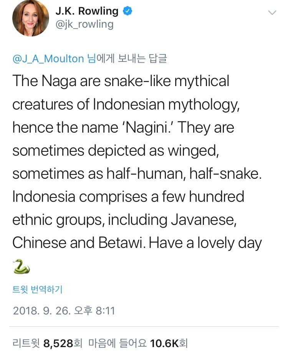Open J.K. Rowling's profile picture
The width and height of the screenshot is (288, 354).
tap(31, 18)
